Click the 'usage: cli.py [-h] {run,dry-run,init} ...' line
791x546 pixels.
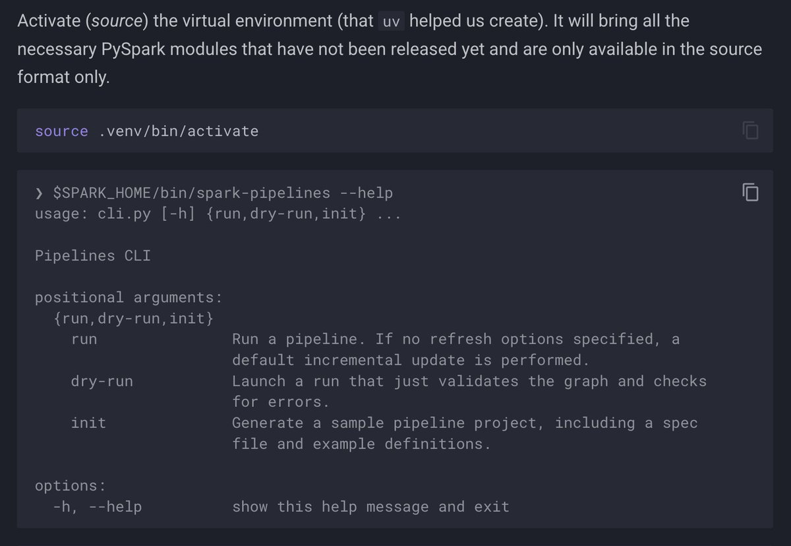click(218, 214)
